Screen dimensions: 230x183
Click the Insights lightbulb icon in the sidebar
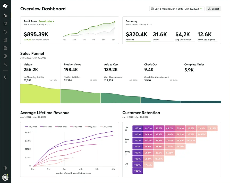5,77
